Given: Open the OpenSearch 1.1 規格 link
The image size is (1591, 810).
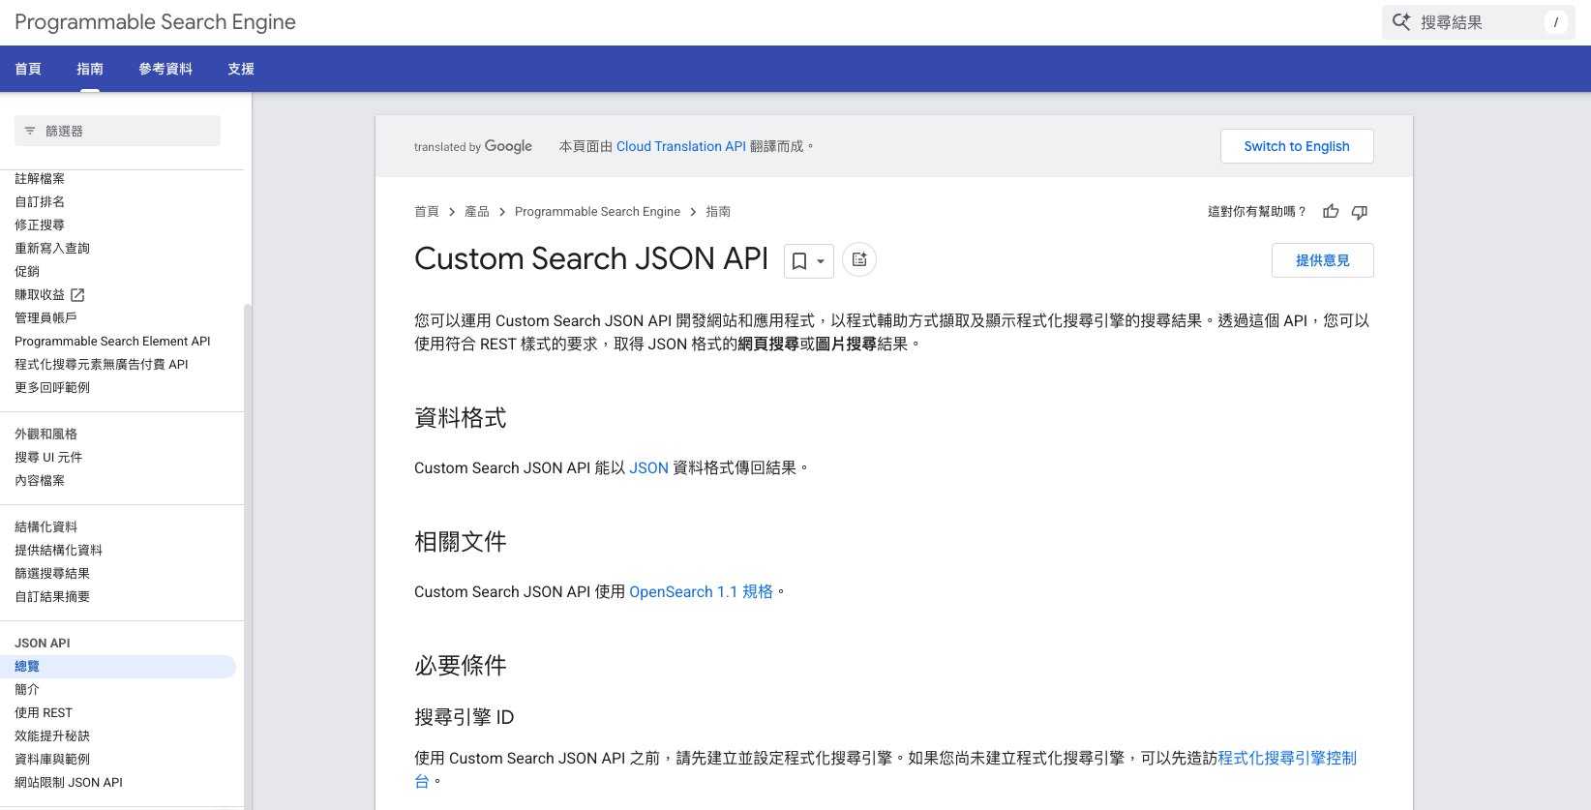Looking at the screenshot, I should (702, 592).
